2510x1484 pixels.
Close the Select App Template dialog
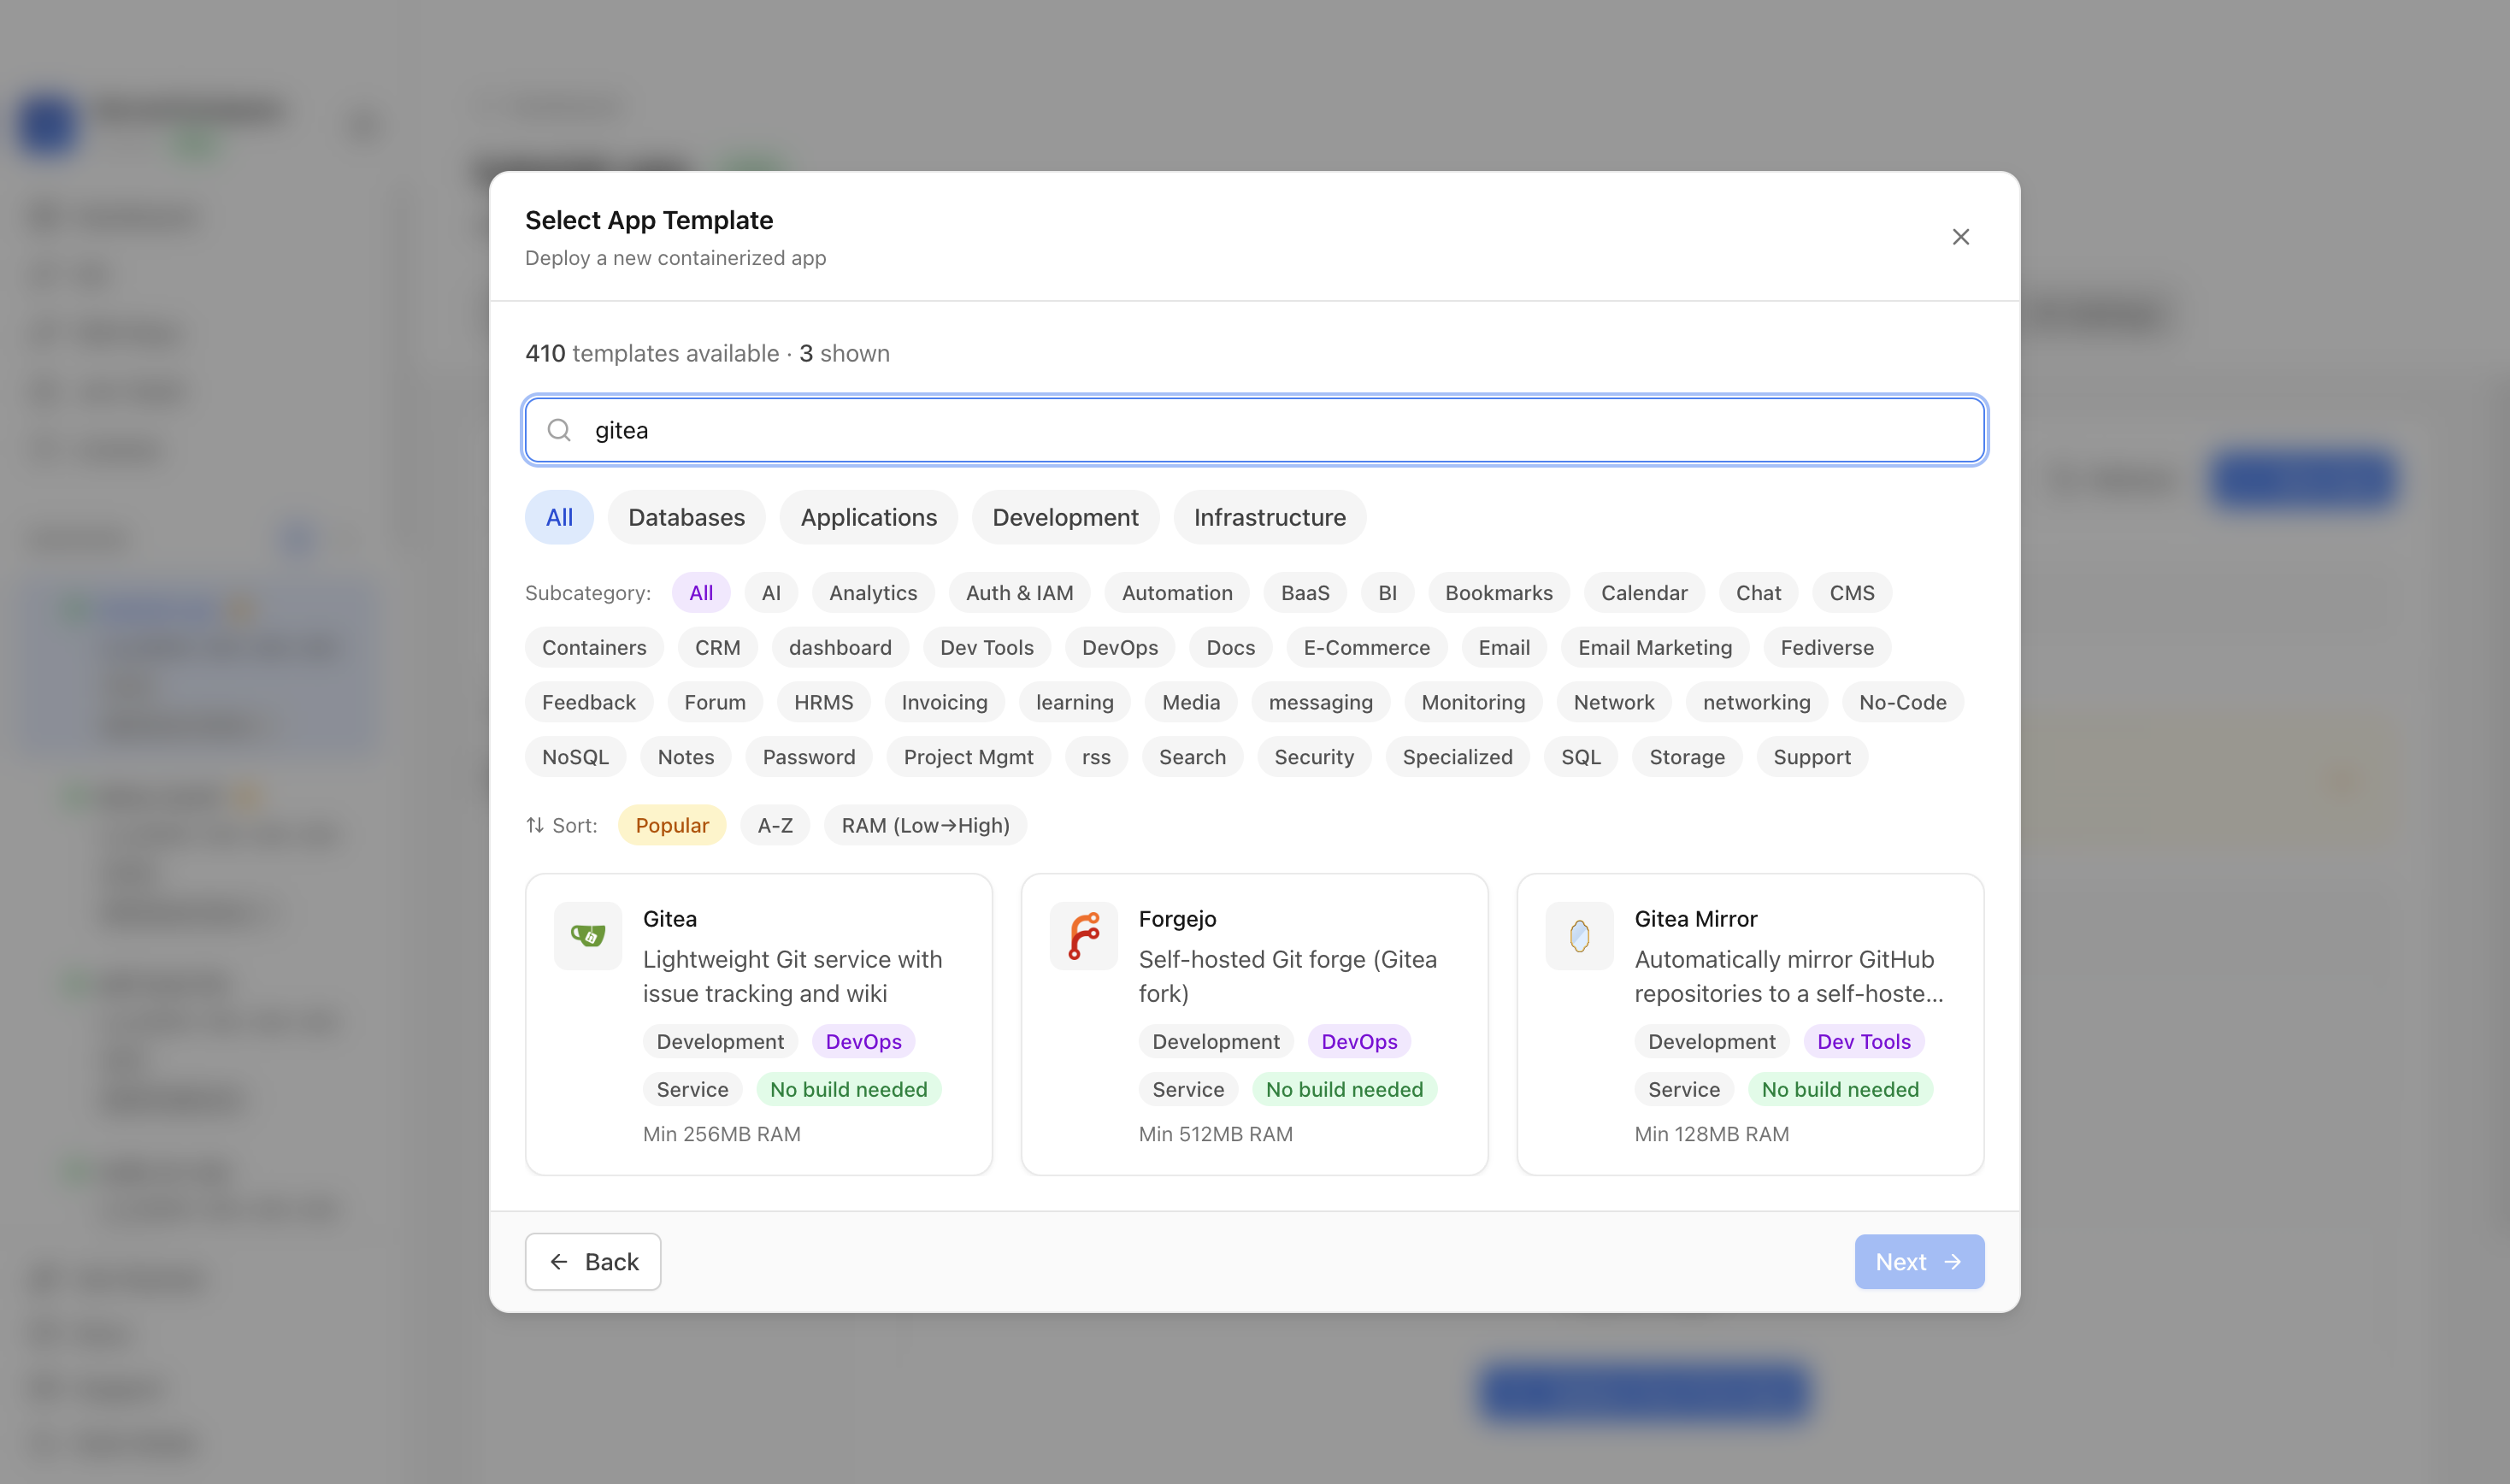(x=1960, y=237)
